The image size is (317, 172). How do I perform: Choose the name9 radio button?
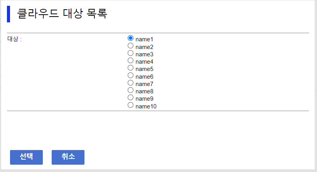(130, 98)
